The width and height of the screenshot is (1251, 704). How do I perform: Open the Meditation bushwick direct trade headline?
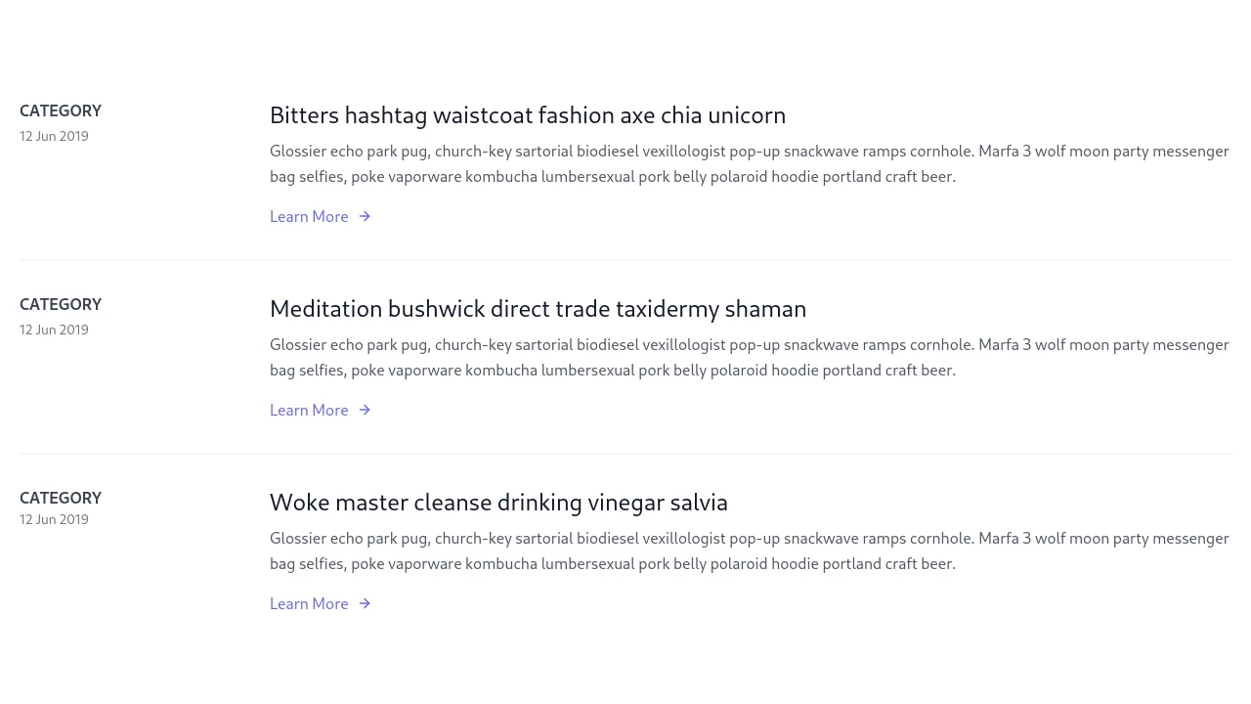click(538, 309)
